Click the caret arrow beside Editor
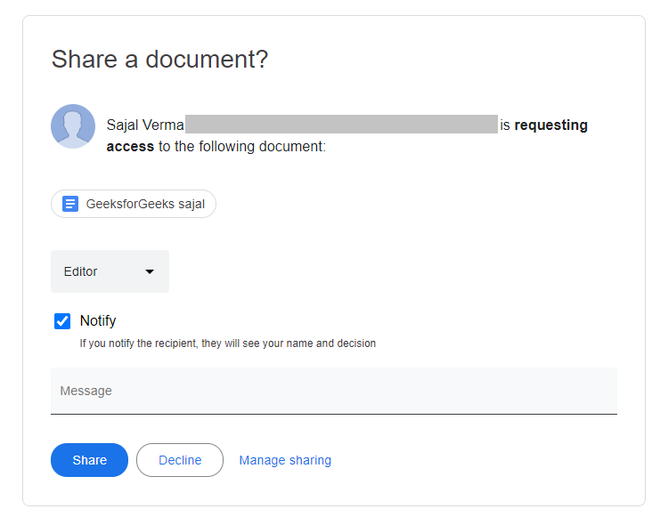668x517 pixels. point(150,271)
